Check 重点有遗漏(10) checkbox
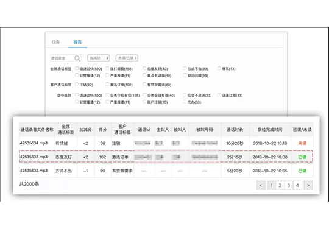329x229 pixels. [x=144, y=75]
